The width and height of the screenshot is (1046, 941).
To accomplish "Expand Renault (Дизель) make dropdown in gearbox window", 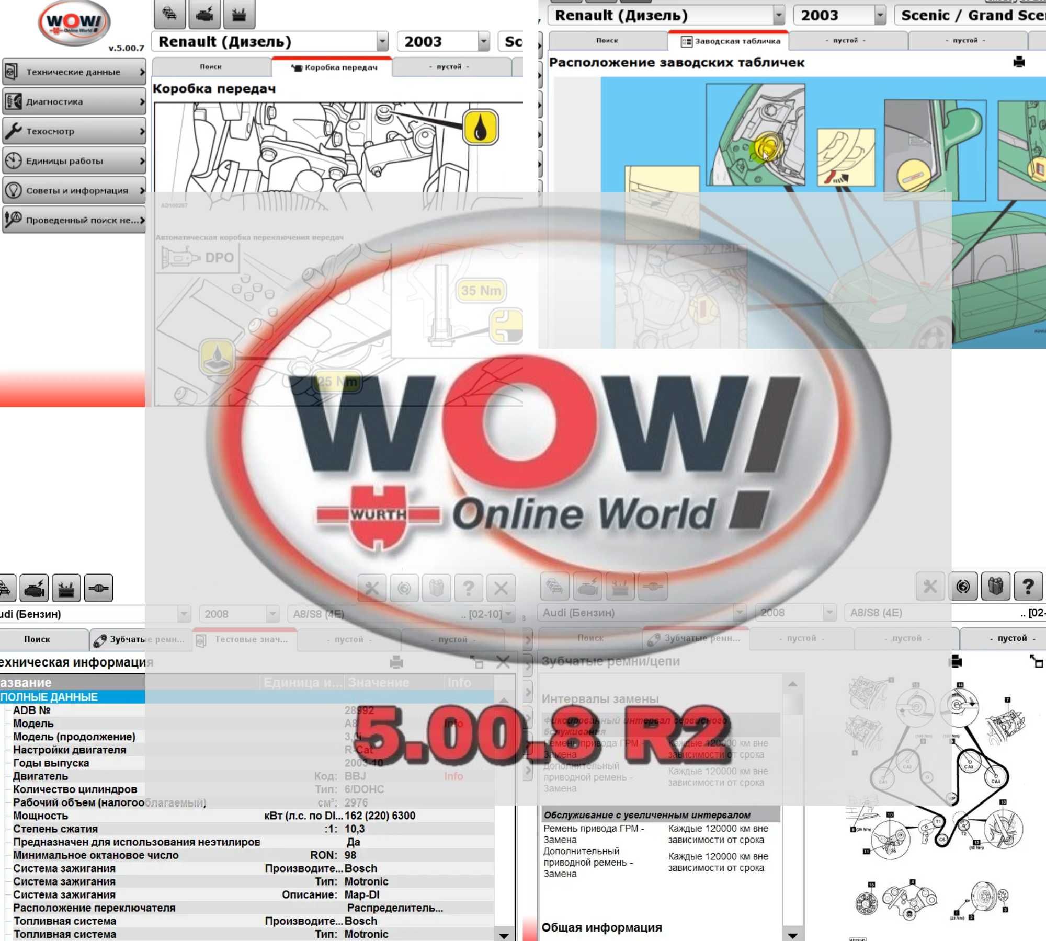I will [382, 41].
